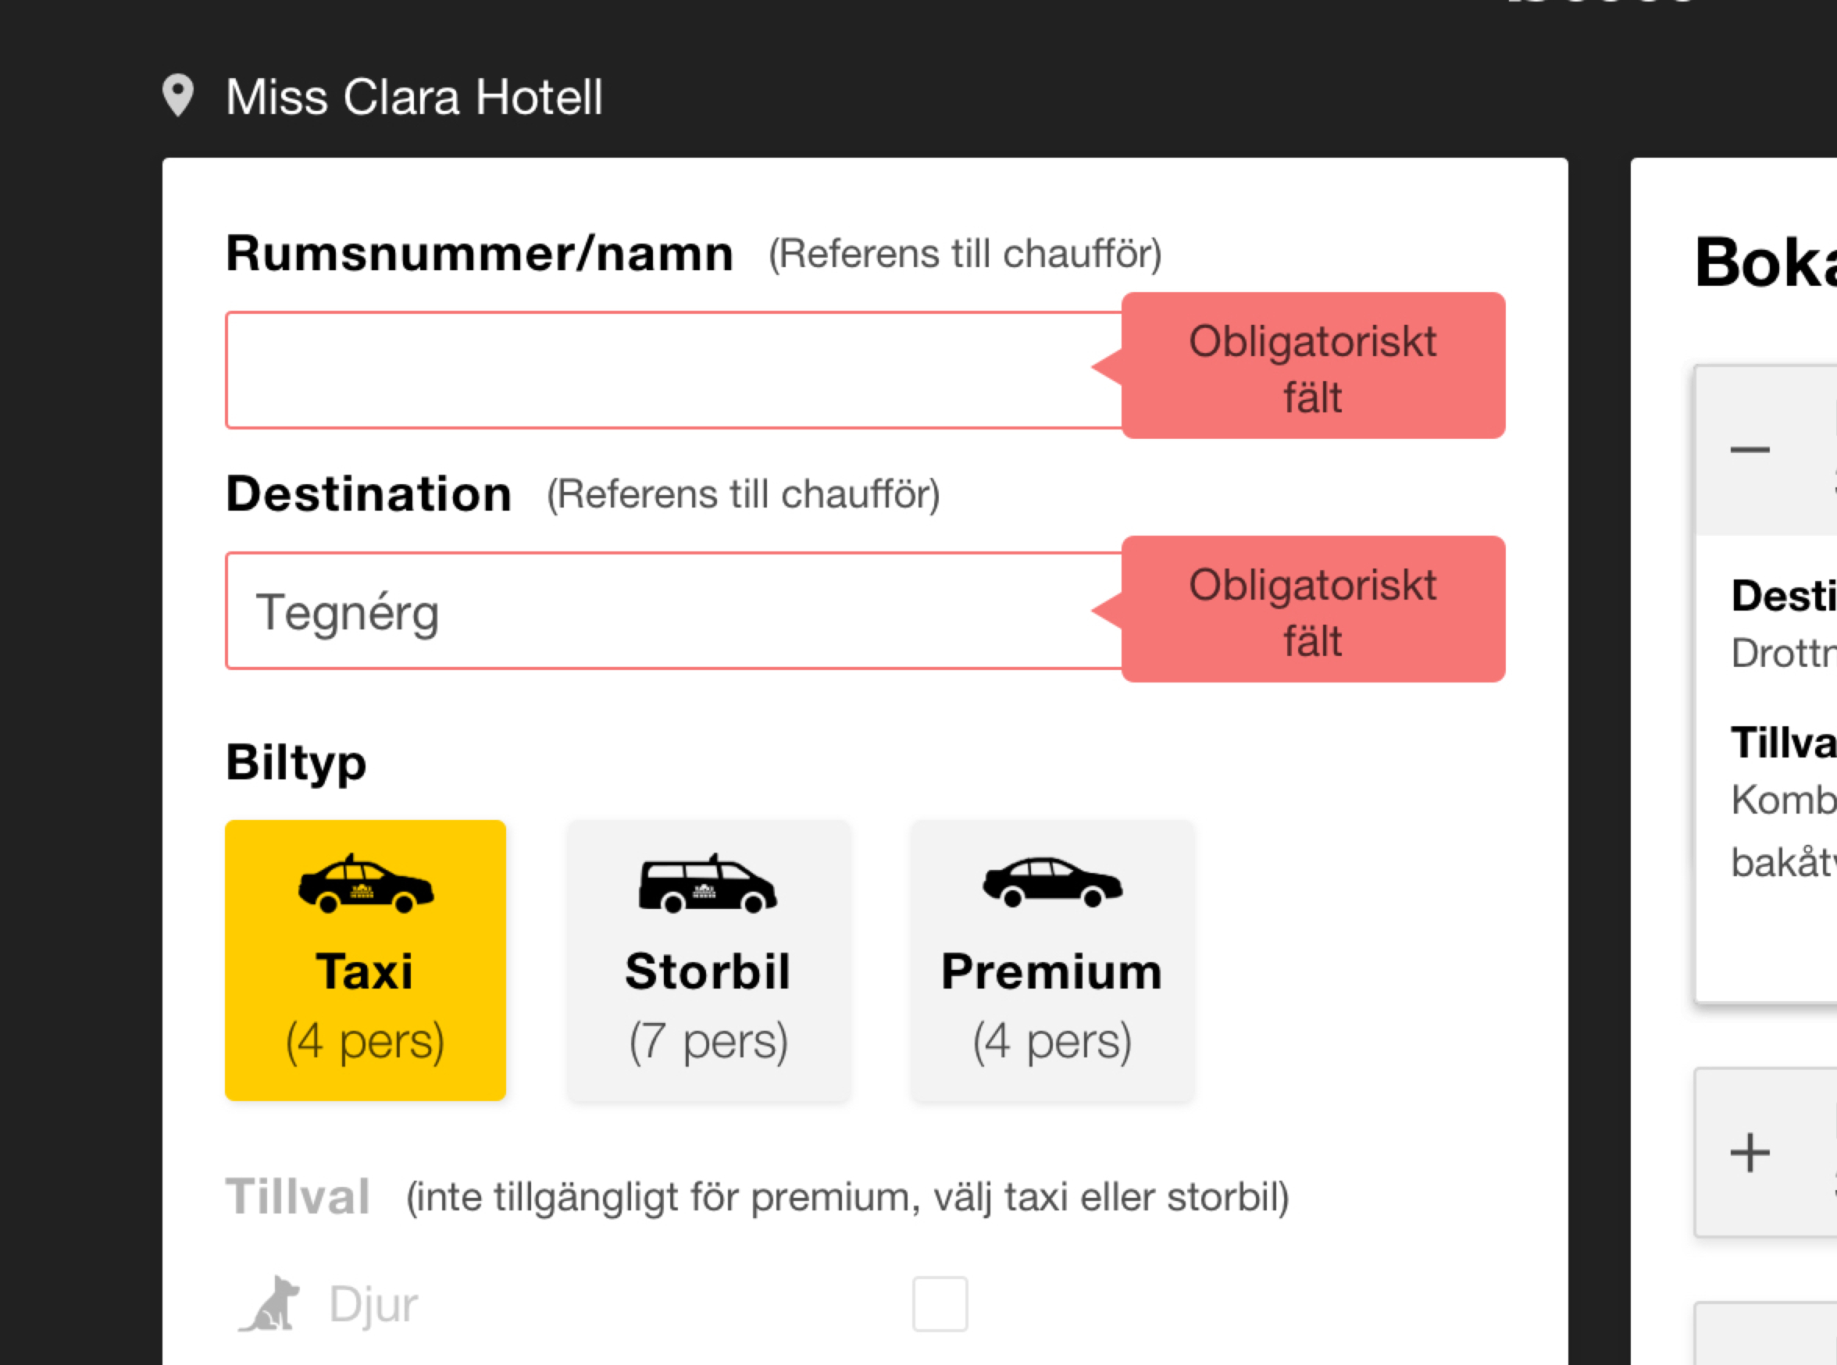Click the Miss Clara Hotell header text
The width and height of the screenshot is (1837, 1365).
(414, 97)
